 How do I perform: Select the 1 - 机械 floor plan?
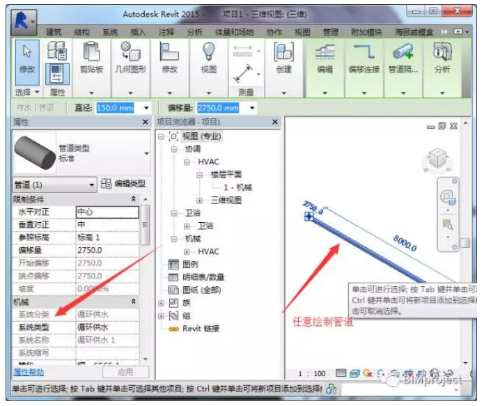point(237,187)
